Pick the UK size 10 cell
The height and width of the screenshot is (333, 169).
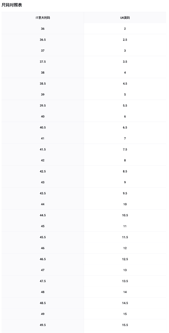[x=125, y=204]
